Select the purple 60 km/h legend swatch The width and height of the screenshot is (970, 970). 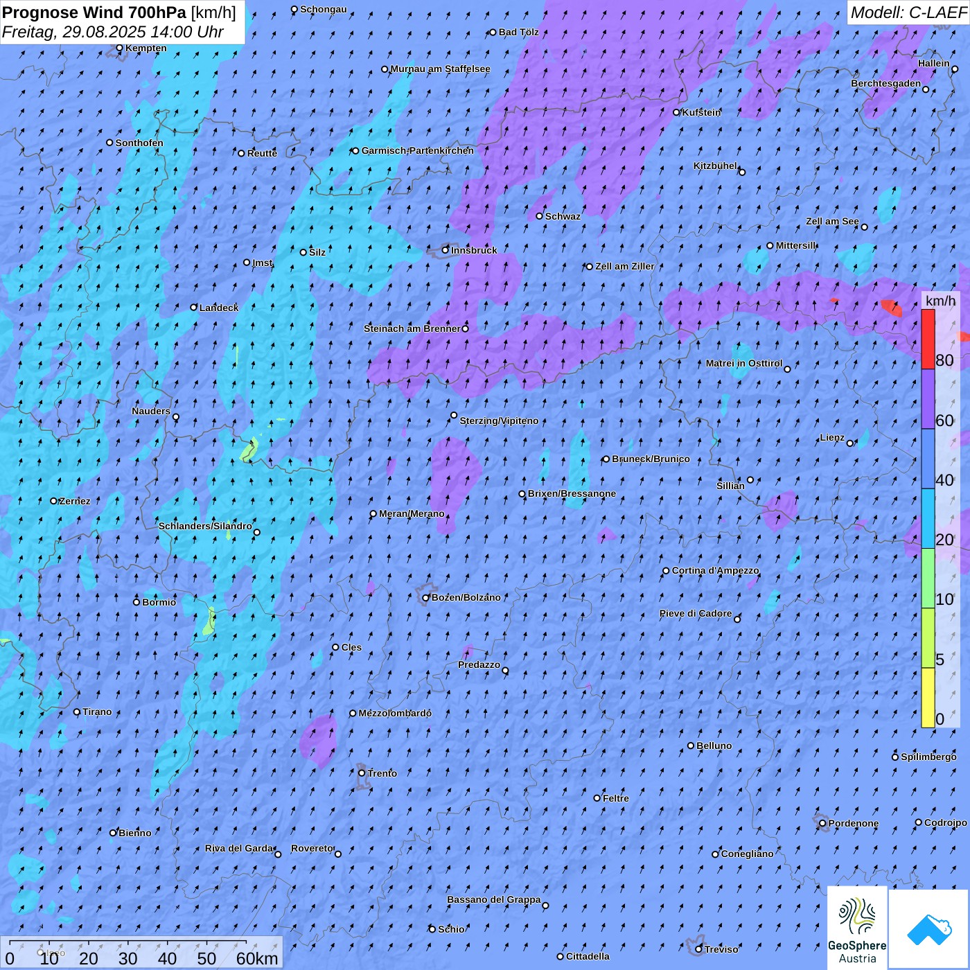coord(928,399)
